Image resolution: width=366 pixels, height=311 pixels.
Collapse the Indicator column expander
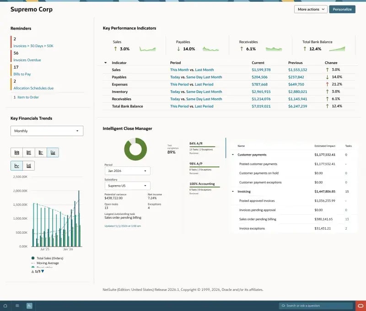click(106, 63)
